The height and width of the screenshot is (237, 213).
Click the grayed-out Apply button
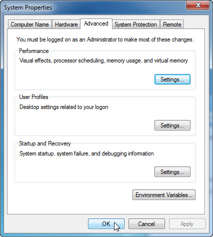(187, 224)
